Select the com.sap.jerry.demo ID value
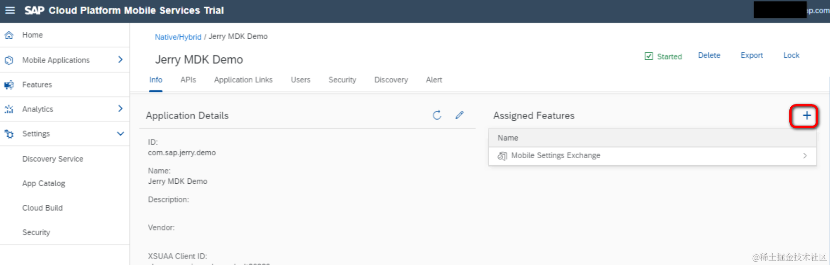The height and width of the screenshot is (265, 830). 182,153
